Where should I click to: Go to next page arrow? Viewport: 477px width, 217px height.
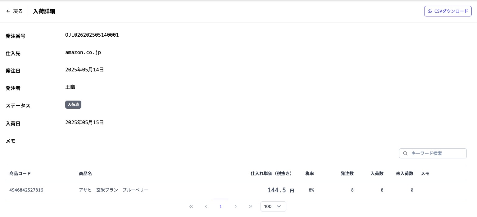click(x=236, y=206)
